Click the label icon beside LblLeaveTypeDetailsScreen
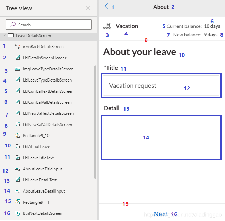 18,80
